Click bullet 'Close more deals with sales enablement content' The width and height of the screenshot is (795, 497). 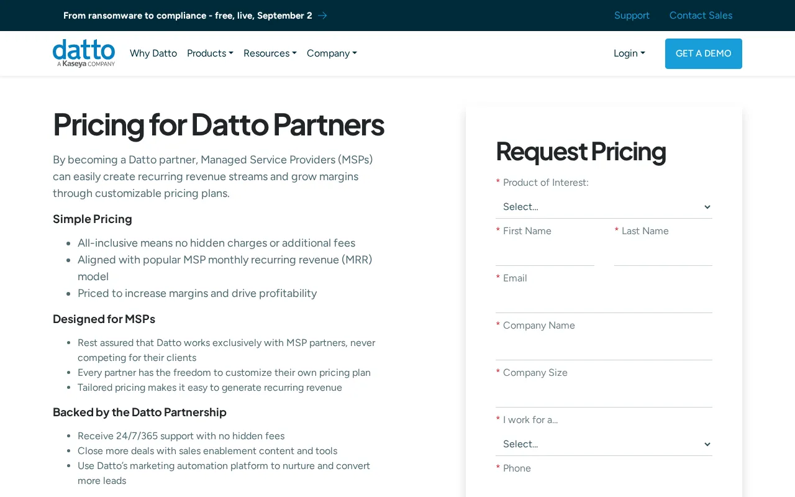tap(207, 451)
